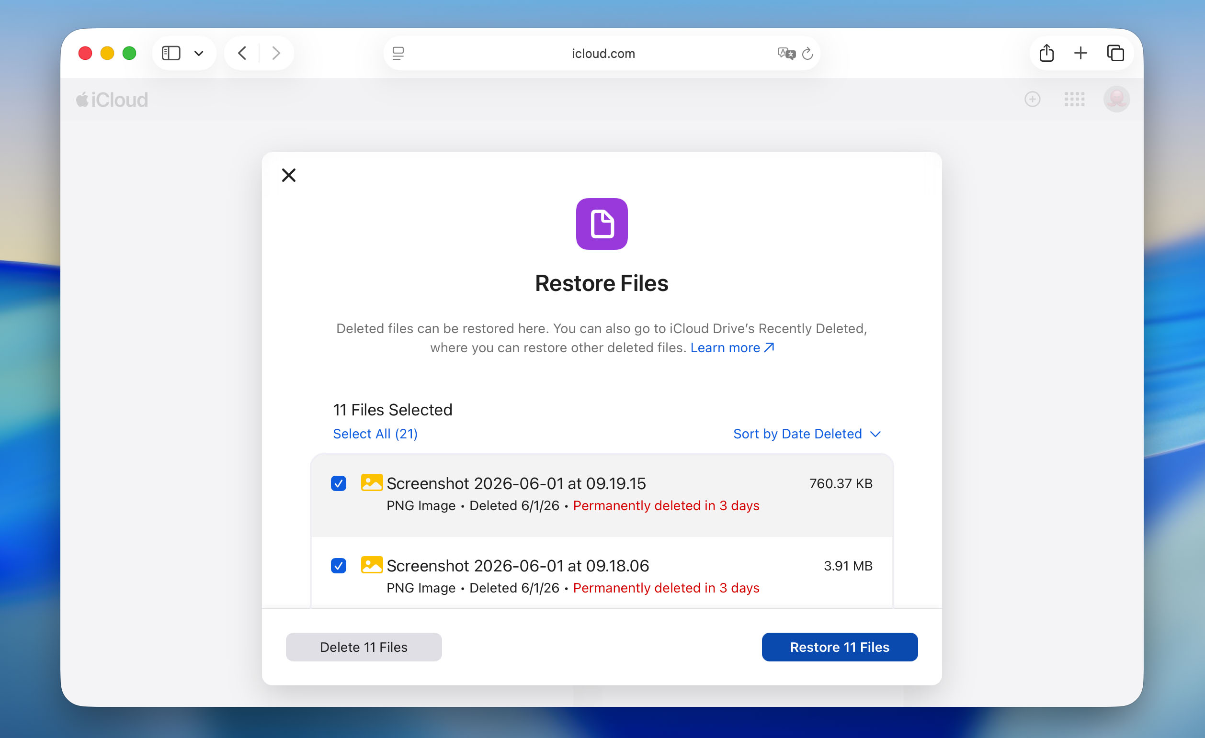Close the Restore Files dialog
Image resolution: width=1205 pixels, height=738 pixels.
(x=289, y=175)
